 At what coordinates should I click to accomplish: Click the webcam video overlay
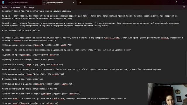pyautogui.click(x=167, y=94)
